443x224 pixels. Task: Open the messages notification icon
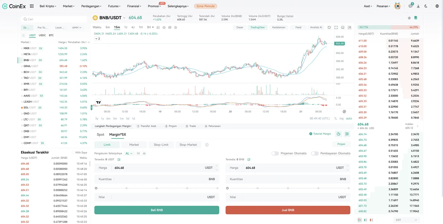[x=411, y=6]
